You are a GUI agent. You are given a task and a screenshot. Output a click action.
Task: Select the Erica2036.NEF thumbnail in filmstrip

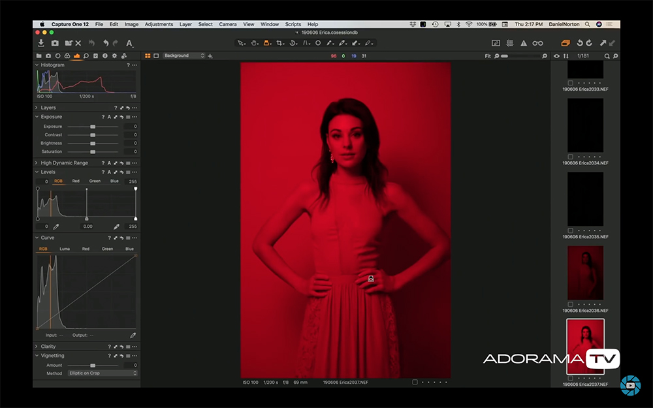[x=586, y=274]
